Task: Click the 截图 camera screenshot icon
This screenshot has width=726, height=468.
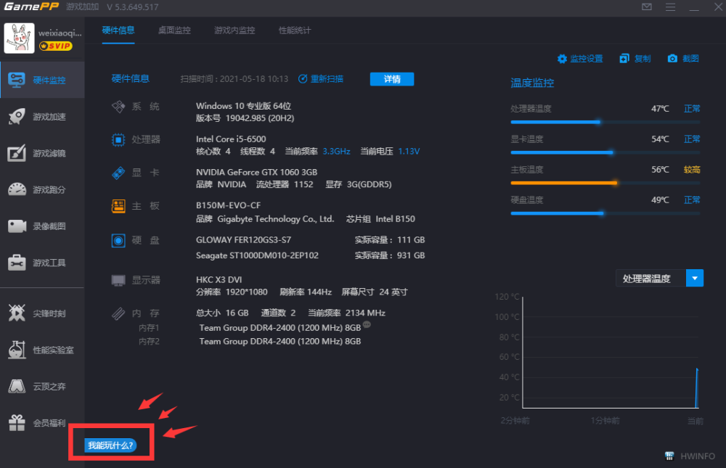Action: point(672,59)
